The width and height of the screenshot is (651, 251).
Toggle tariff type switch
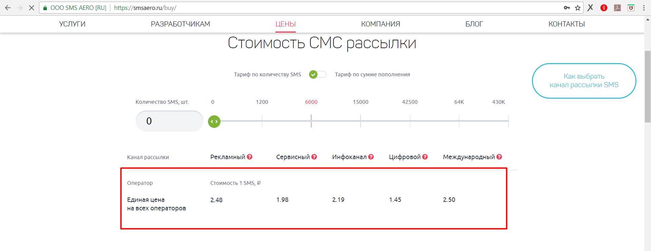(x=318, y=74)
